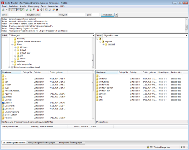Screen dimensions: 189x150
Task: Sort remote list by Dateiname column
Action: tap(106, 72)
